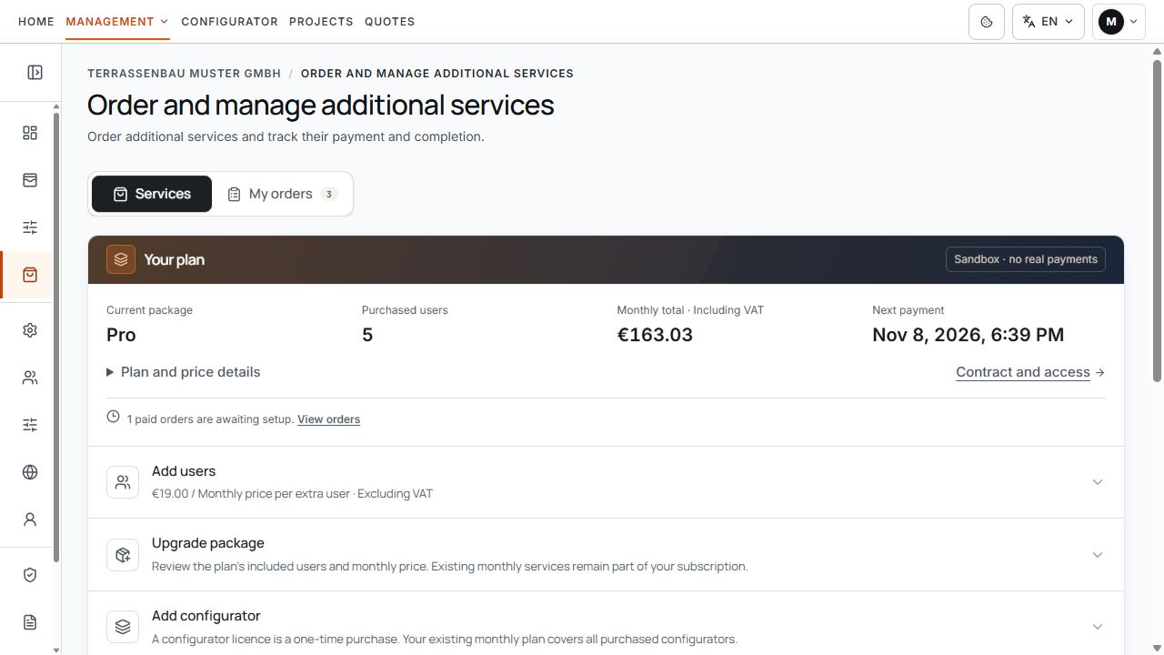The height and width of the screenshot is (655, 1164).
Task: Click the €163.03 monthly total value
Action: click(655, 335)
